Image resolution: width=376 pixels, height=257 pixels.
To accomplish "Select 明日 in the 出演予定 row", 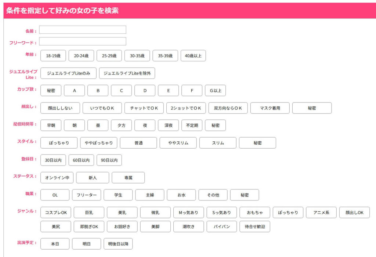I will (x=86, y=244).
